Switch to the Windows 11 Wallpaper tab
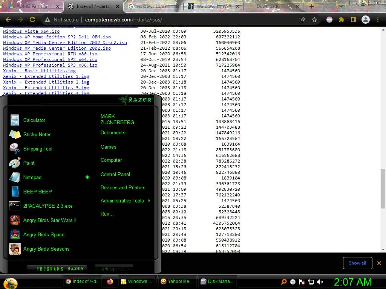The height and width of the screenshot is (289, 386). (213, 6)
